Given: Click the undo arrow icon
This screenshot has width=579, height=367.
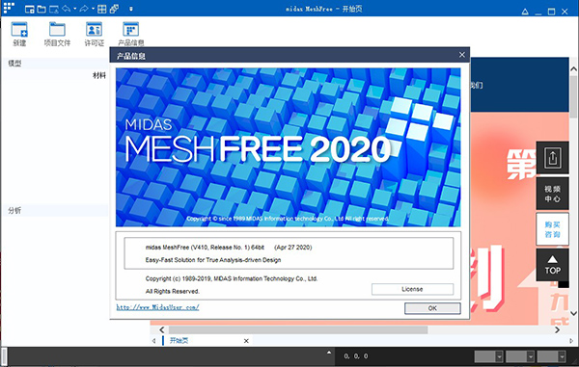Looking at the screenshot, I should pyautogui.click(x=67, y=9).
